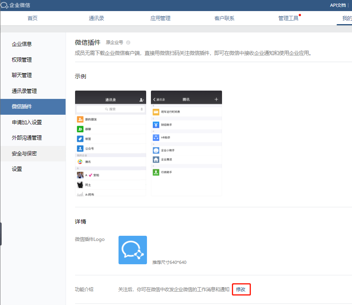Click the 企业推送 house icon
Screen dimensions: 352x305
[x=156, y=159]
